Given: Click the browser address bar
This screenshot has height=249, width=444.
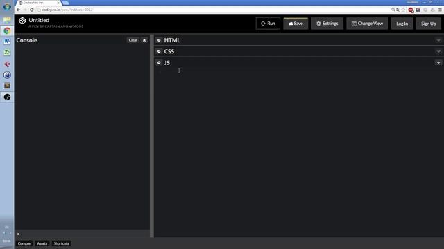Looking at the screenshot, I should click(x=212, y=10).
